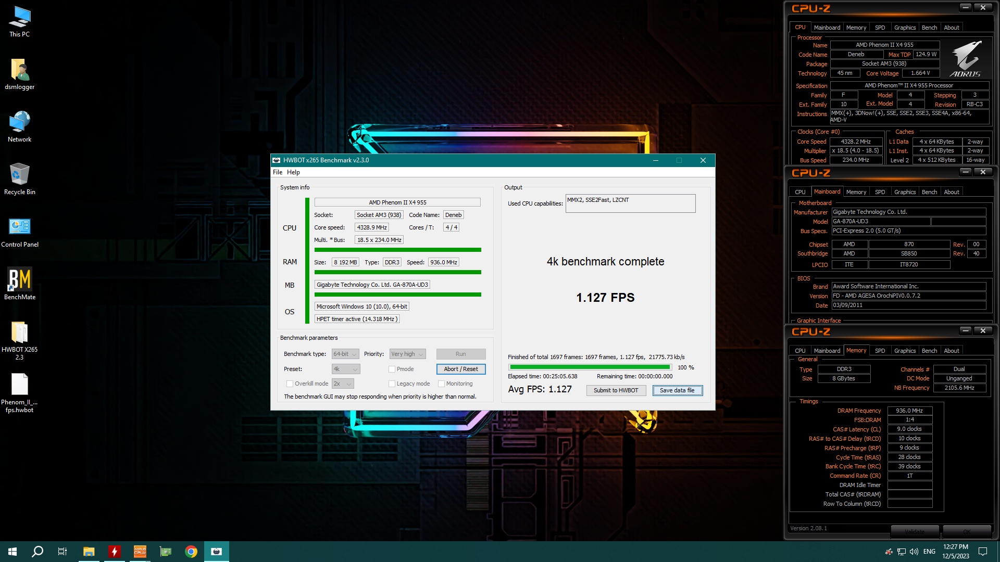The width and height of the screenshot is (1000, 562).
Task: Open the dsmlogger desktop folder
Action: (20, 74)
